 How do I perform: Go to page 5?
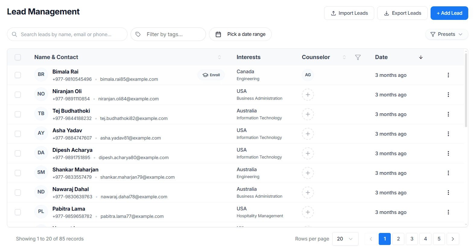point(439,239)
